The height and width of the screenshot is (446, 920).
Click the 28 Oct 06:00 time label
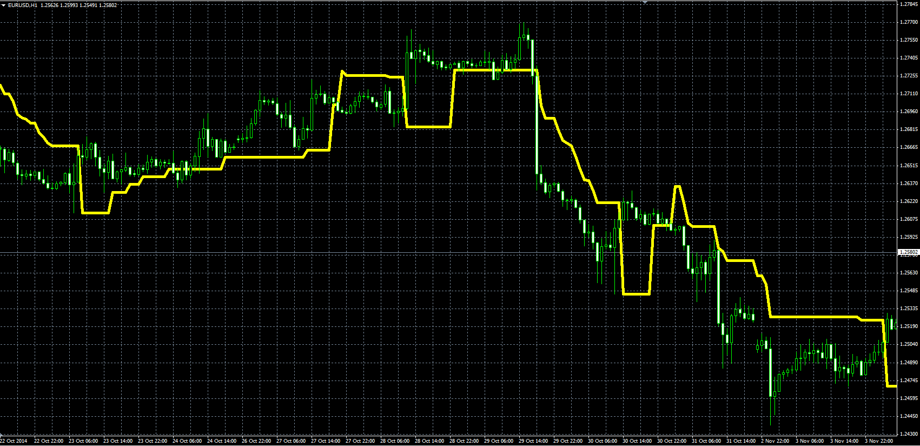395,441
